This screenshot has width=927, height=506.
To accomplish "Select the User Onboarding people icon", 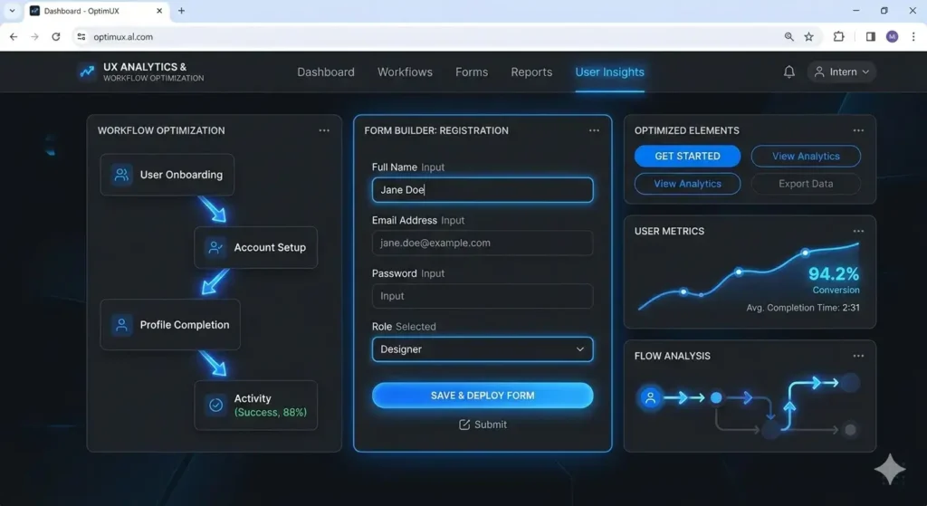I will point(121,175).
